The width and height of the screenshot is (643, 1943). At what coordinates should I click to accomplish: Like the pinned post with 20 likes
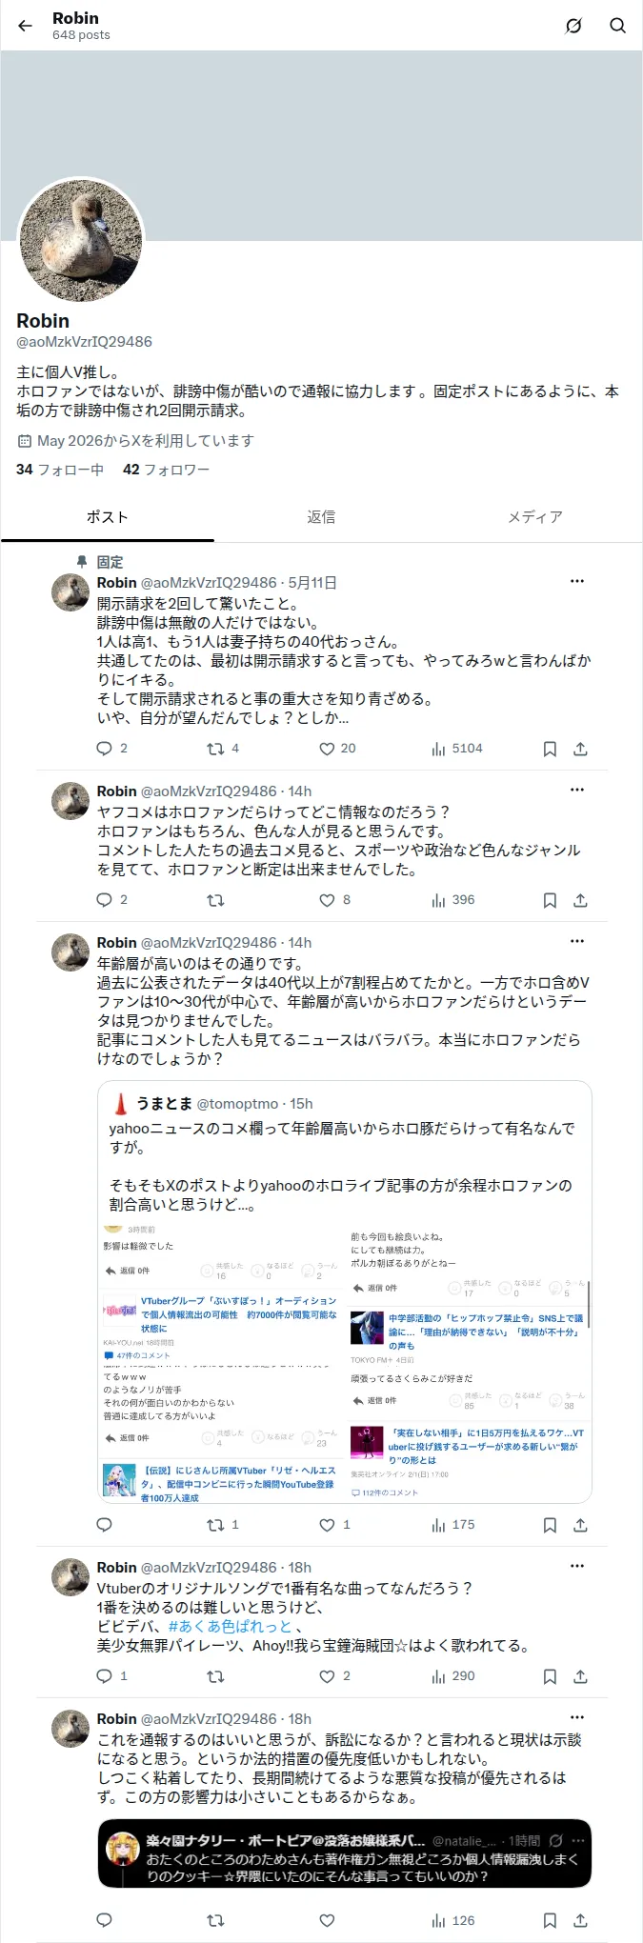pos(327,749)
